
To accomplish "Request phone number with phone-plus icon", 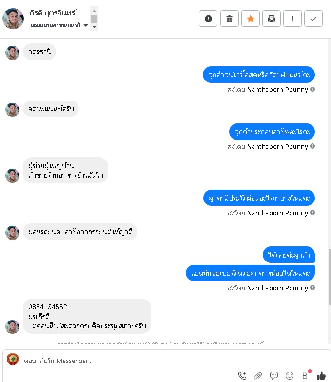I will pyautogui.click(x=242, y=376).
